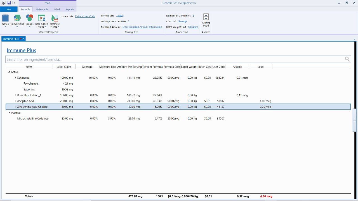Click the Archive Food icon
358x201 pixels.
coord(206,18)
